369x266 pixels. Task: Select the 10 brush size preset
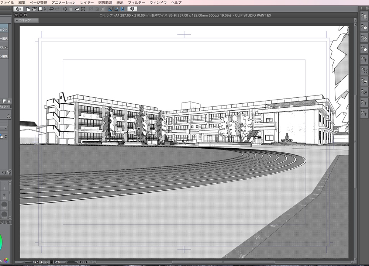[x=4, y=196]
